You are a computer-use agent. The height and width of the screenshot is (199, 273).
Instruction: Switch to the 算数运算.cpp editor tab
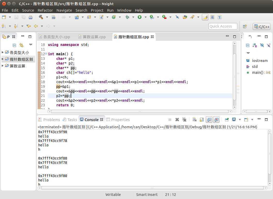click(x=92, y=37)
